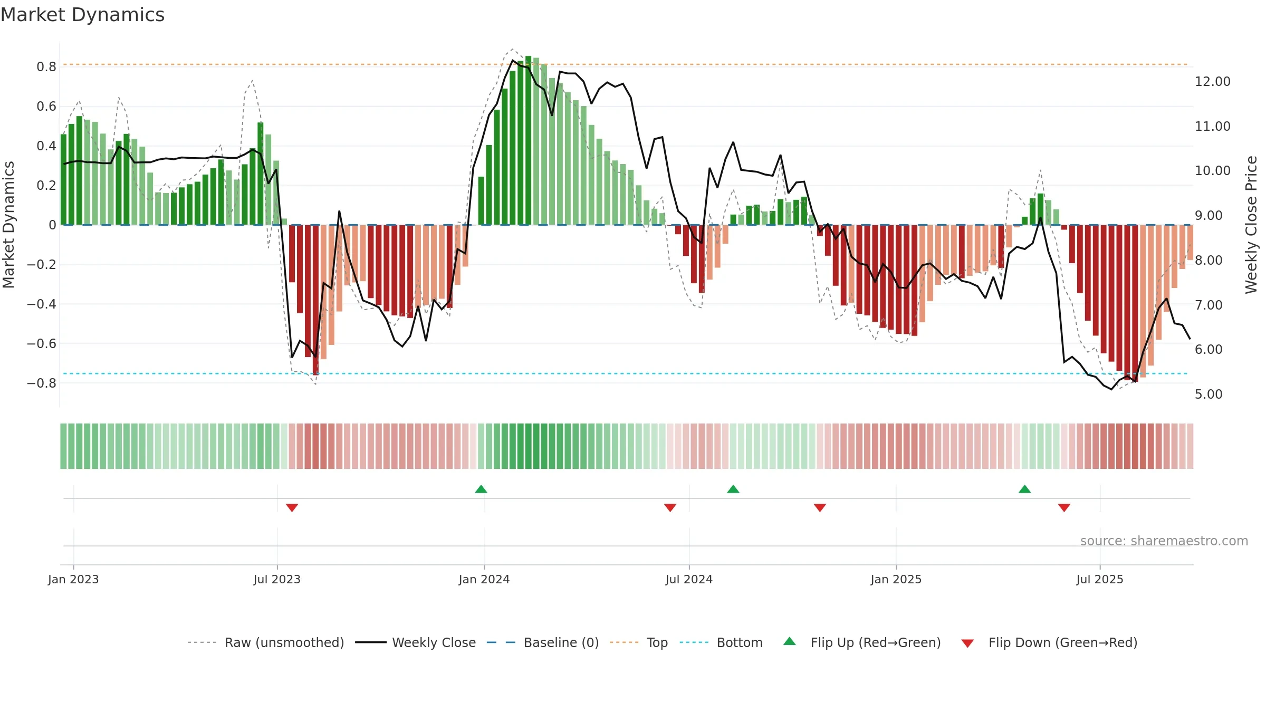This screenshot has width=1266, height=712.
Task: Toggle the Baseline (0) legend entry
Action: pos(542,642)
